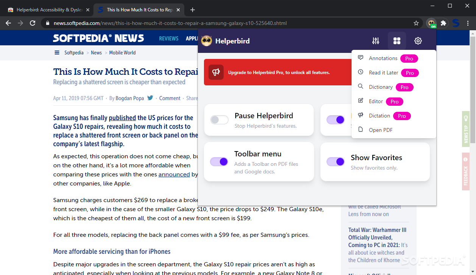The image size is (476, 275).
Task: Open Helperbird sliders settings icon
Action: click(x=376, y=41)
